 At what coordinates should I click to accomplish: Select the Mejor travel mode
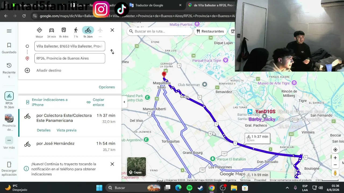coord(39,32)
